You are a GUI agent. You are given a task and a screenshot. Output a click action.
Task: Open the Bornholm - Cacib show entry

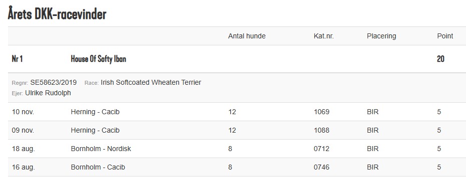98,167
